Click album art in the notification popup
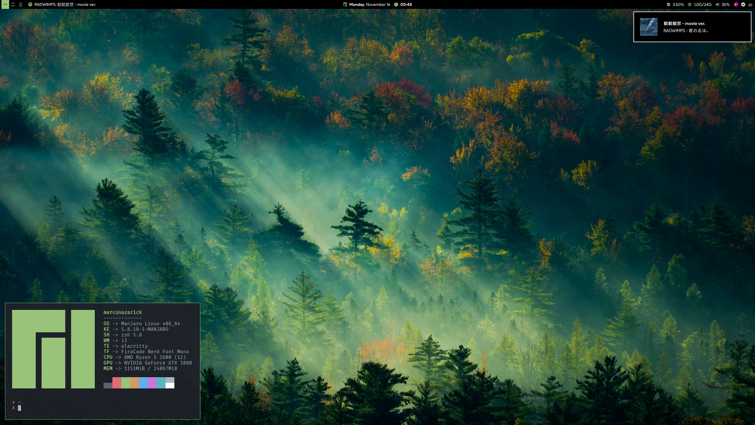Screen dimensions: 755x425 pos(648,27)
